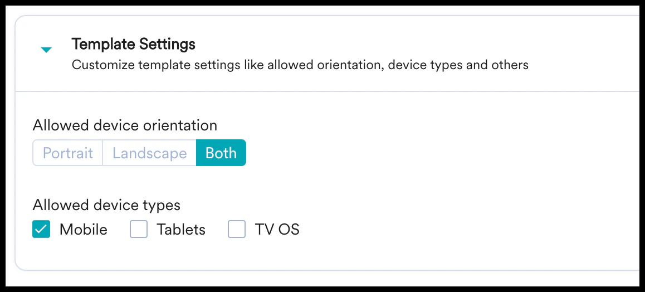
Task: Click the Mobile label text
Action: (x=84, y=230)
